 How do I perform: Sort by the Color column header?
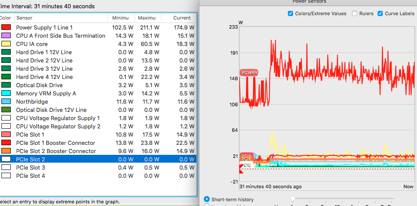coord(7,18)
